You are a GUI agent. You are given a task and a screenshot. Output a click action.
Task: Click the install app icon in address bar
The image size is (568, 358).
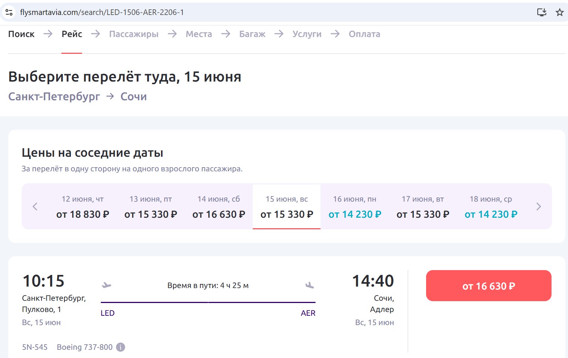coord(541,12)
